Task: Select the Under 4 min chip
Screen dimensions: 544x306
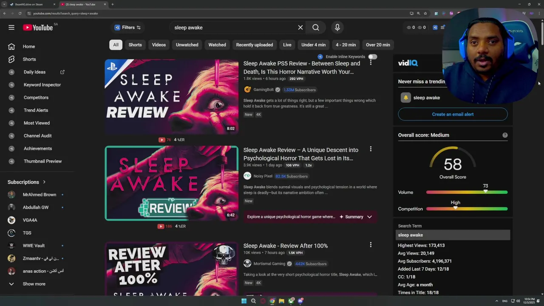Action: [314, 45]
